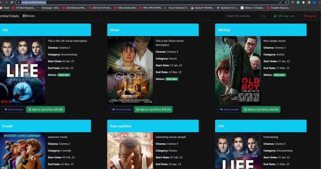Click the Scoobi movie poster
The height and width of the screenshot is (169, 321).
click(x=23, y=151)
